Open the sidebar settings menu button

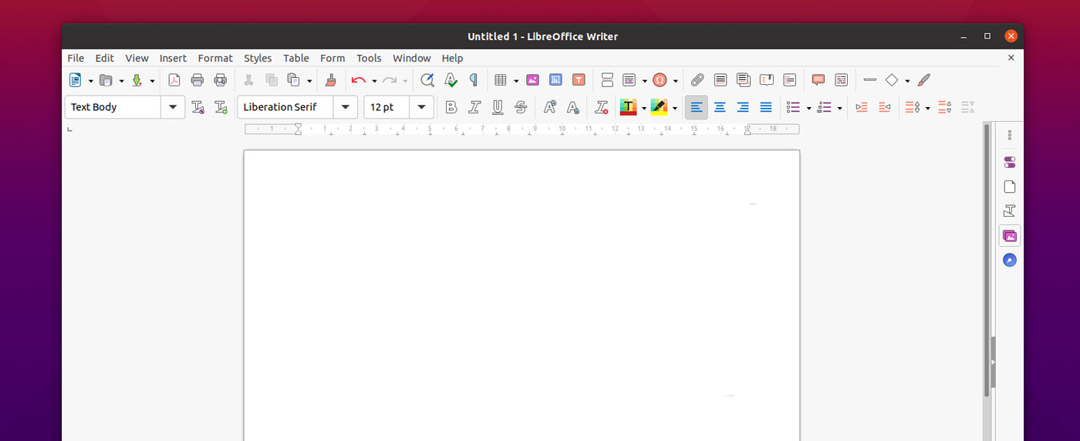point(1010,135)
